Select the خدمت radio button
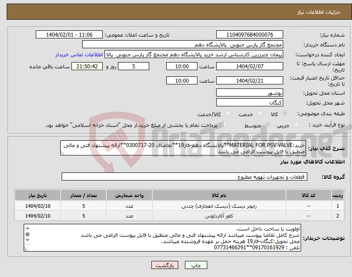The height and width of the screenshot is (277, 352). (x=260, y=113)
